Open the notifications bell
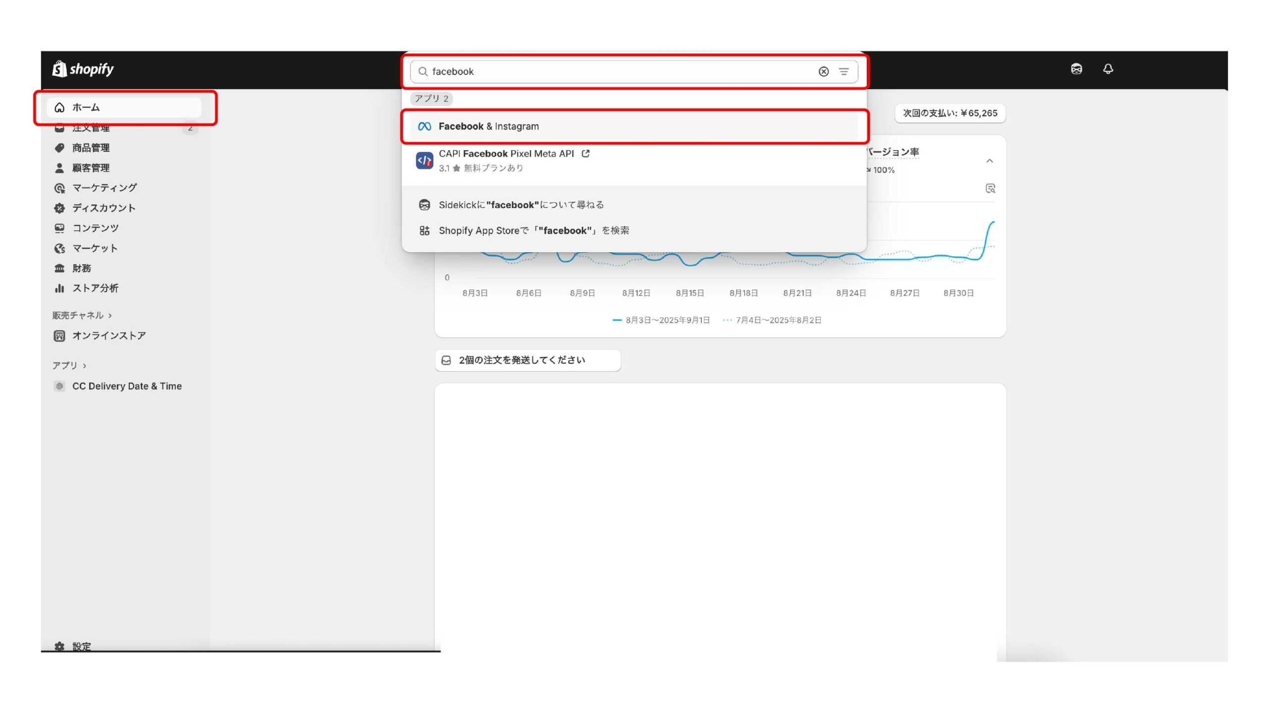Image resolution: width=1269 pixels, height=713 pixels. [1108, 69]
